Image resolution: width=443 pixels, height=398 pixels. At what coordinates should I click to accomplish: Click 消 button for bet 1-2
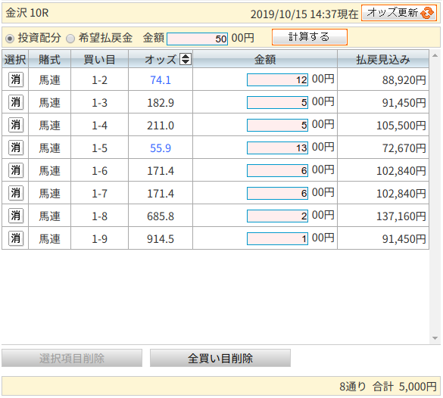click(16, 79)
